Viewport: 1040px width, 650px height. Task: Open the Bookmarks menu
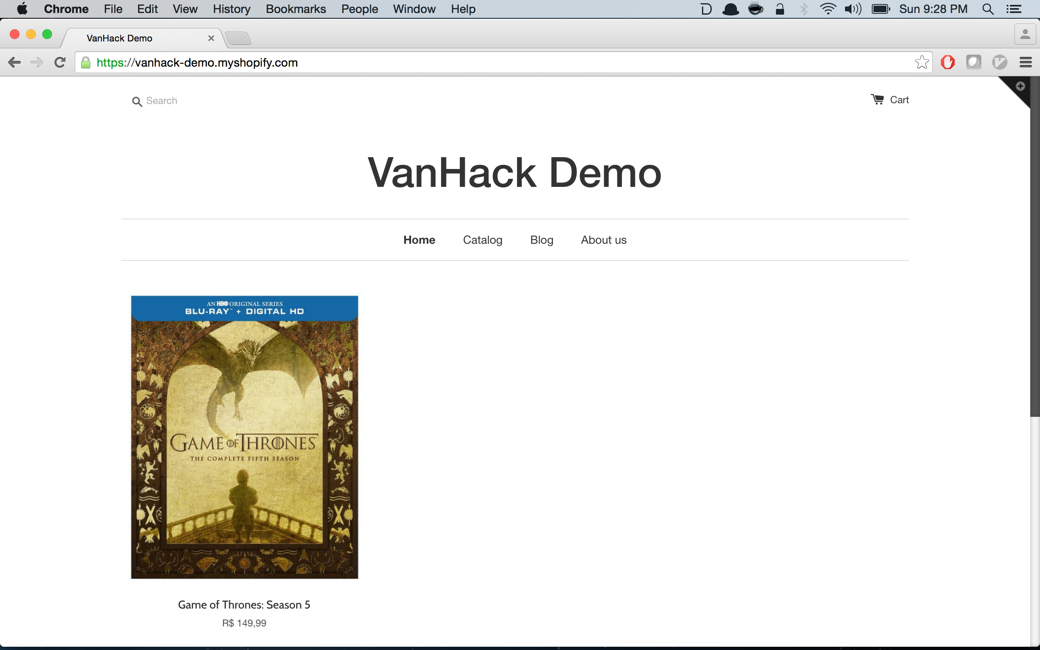tap(296, 9)
